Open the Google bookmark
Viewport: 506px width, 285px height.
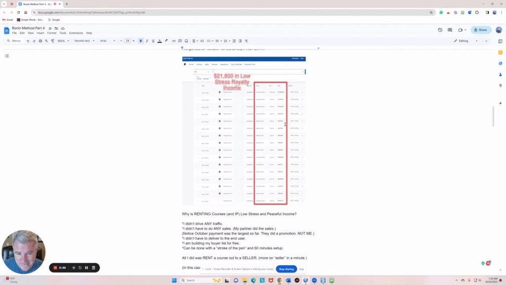[x=54, y=20]
